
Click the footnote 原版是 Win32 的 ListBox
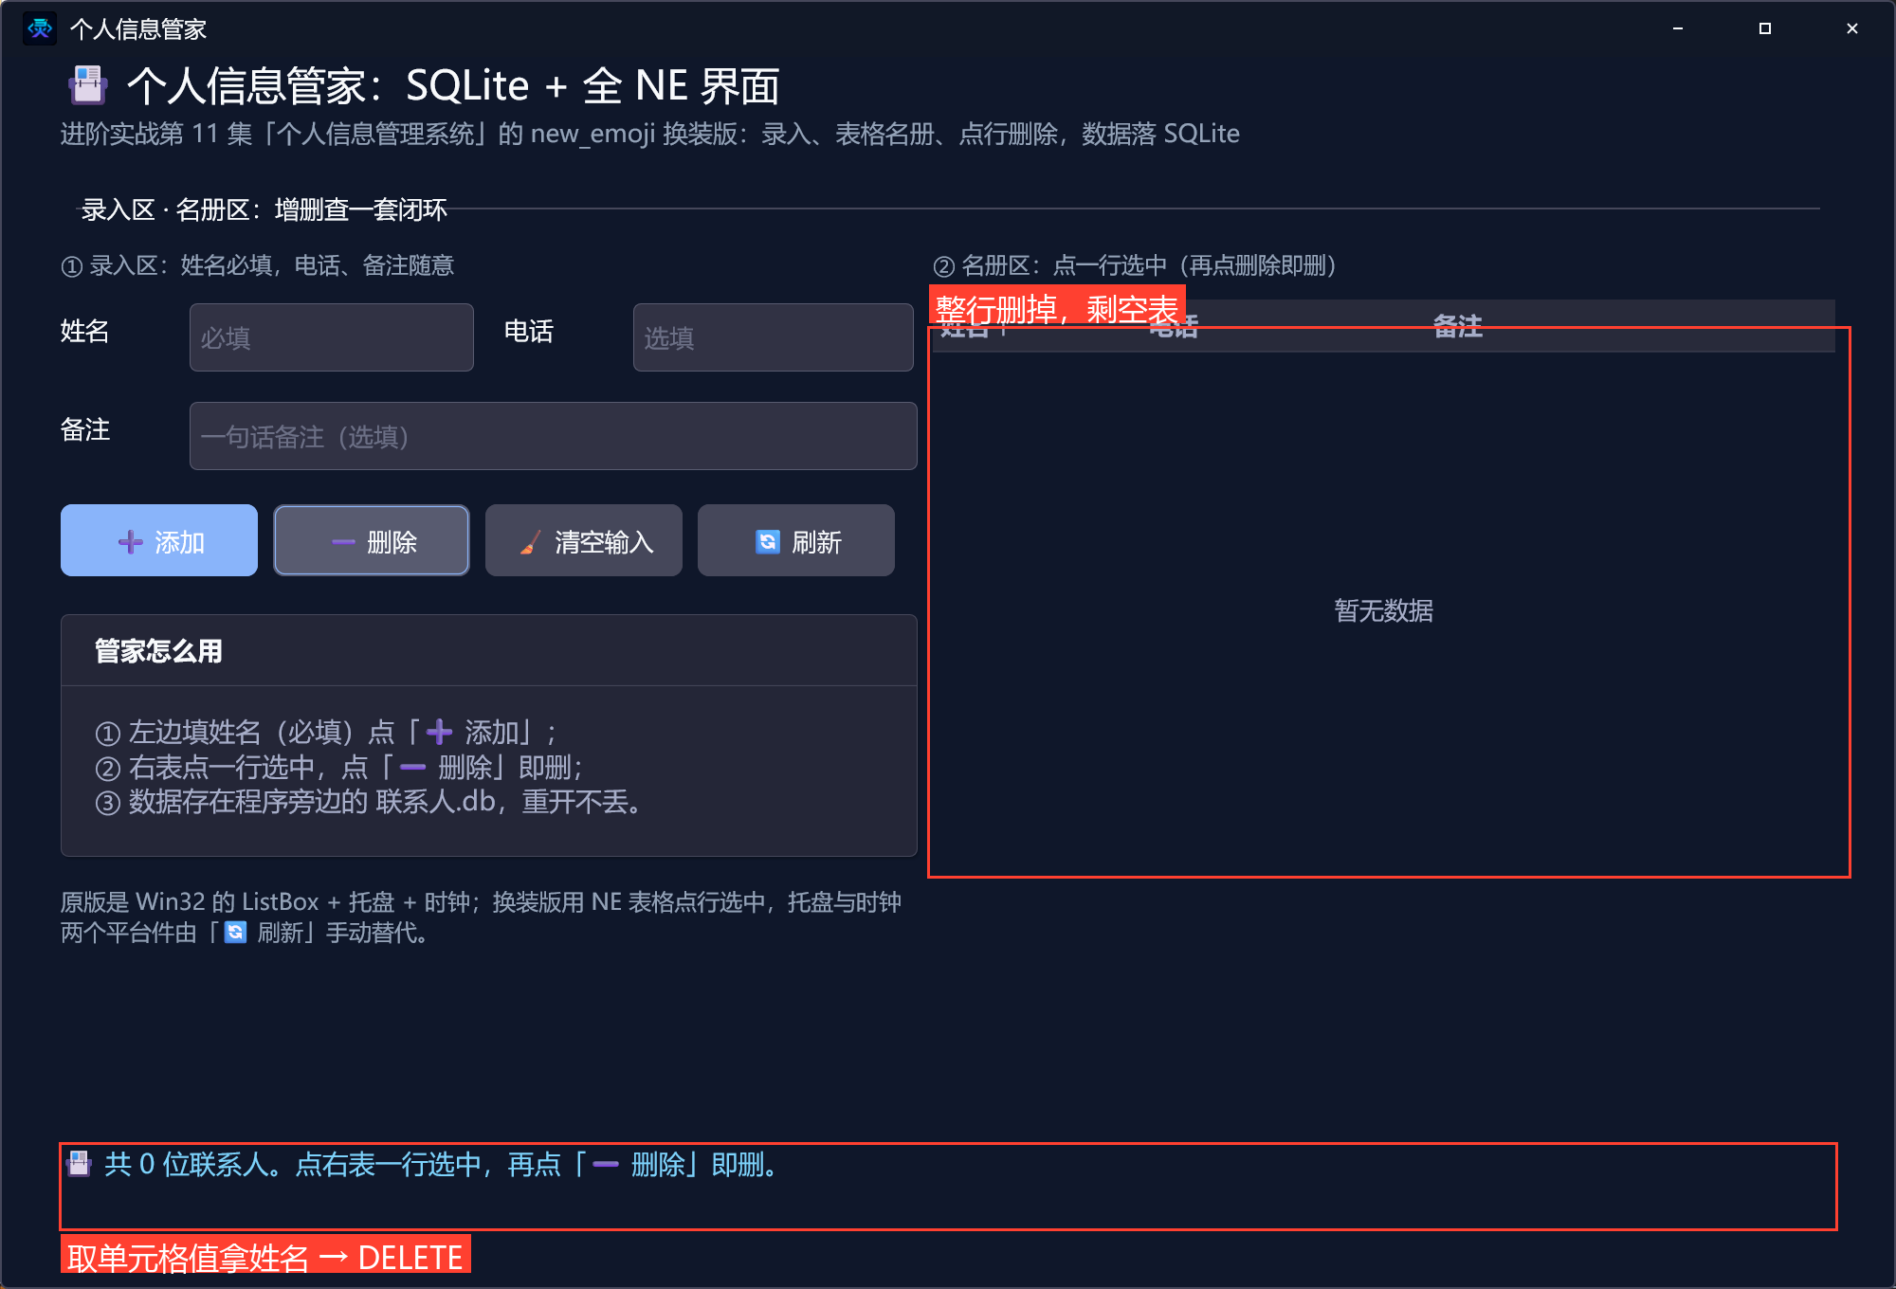tap(481, 917)
